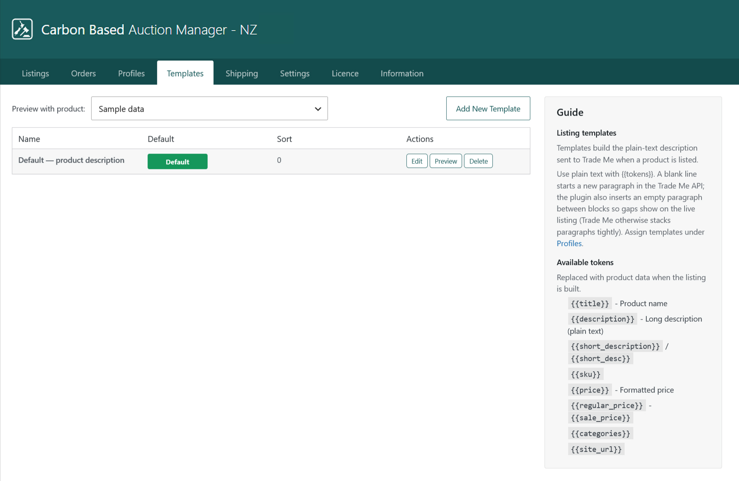Preview the Default product description template

pos(446,161)
